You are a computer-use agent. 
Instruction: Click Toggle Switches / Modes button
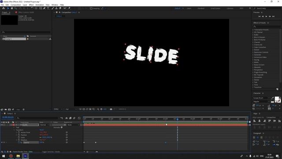pyautogui.click(x=51, y=151)
